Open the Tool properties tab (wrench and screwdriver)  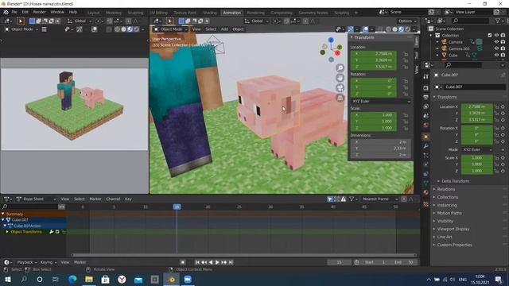(426, 76)
